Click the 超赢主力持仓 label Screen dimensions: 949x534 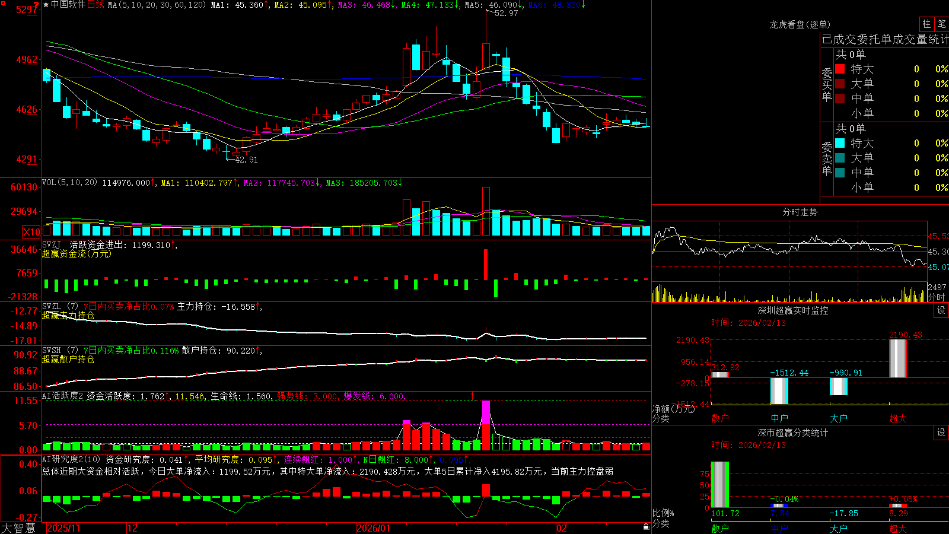(68, 315)
